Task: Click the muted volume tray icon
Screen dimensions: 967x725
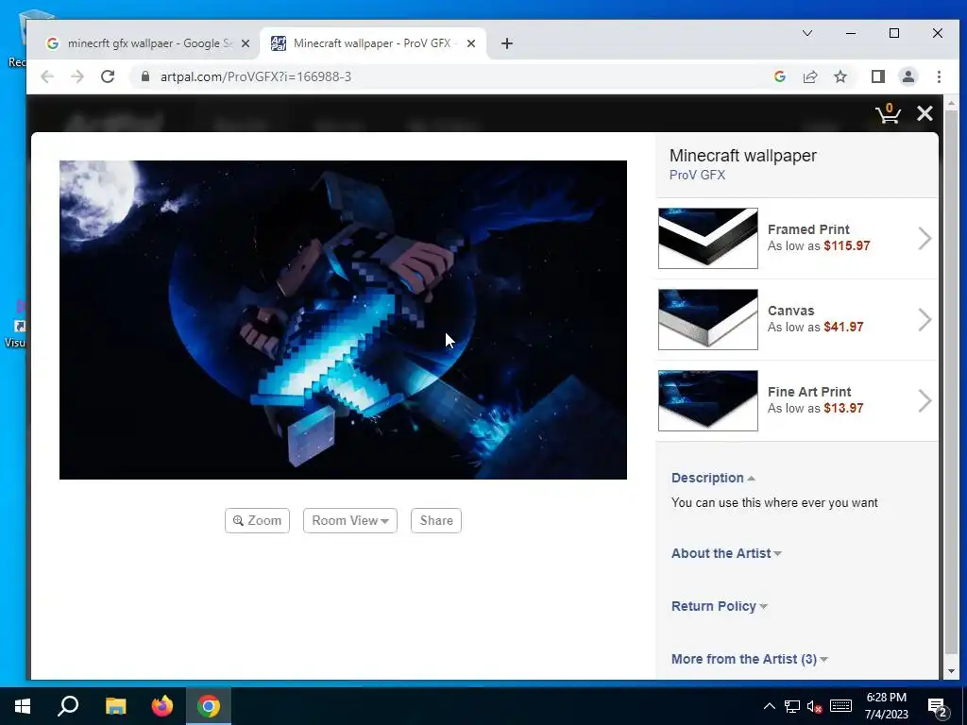Action: (x=815, y=706)
